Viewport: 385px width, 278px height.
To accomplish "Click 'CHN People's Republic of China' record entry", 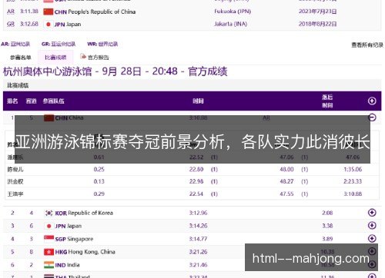I will click(x=95, y=12).
